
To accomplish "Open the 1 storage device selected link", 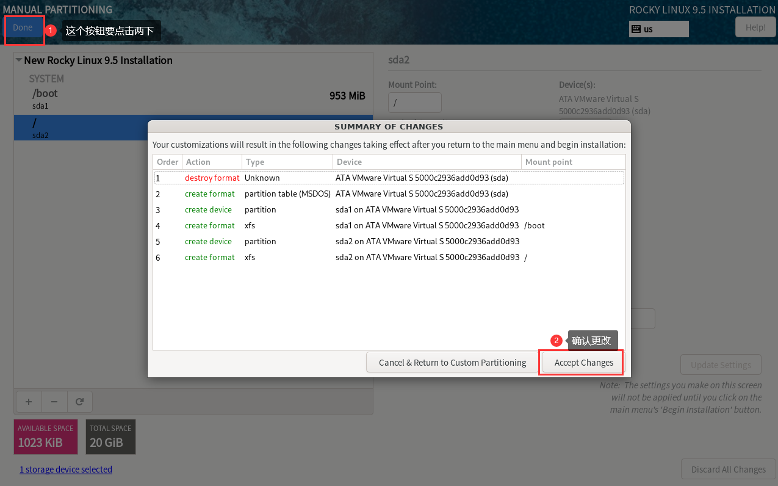I will [x=66, y=470].
